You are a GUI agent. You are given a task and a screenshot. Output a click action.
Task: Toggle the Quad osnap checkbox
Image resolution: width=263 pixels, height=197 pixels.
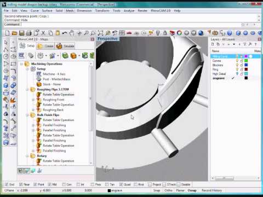pos(121,184)
